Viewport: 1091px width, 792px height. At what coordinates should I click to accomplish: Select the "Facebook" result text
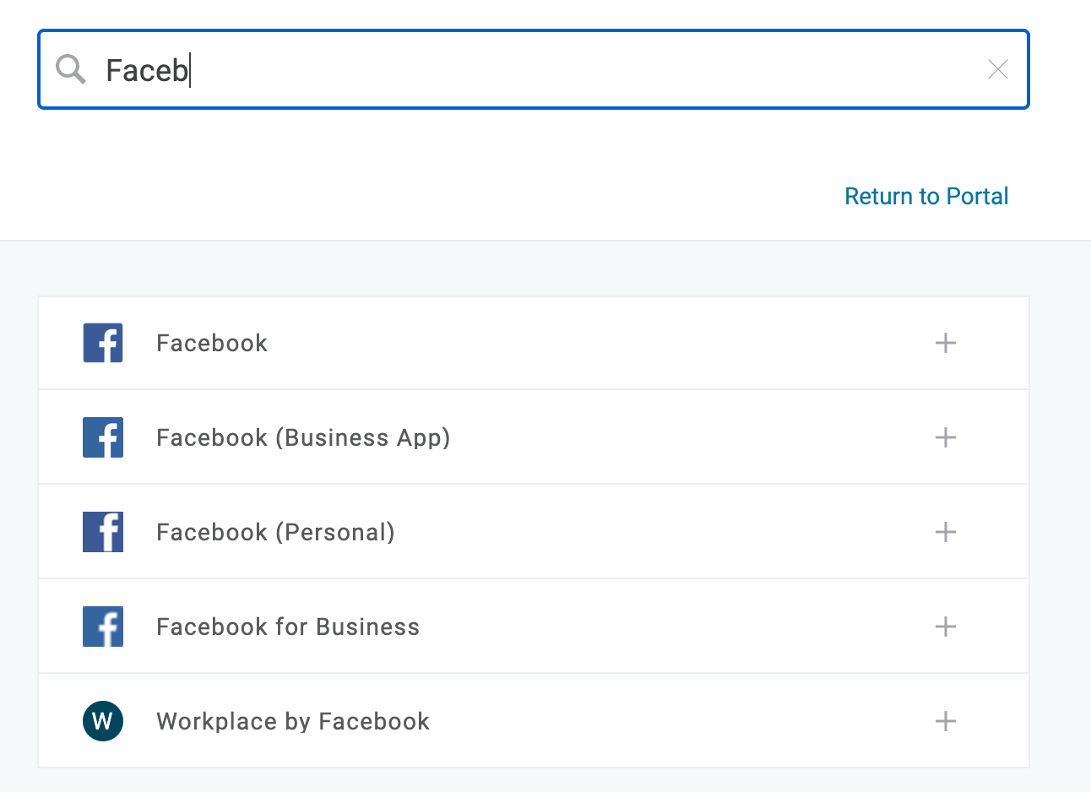(x=212, y=343)
